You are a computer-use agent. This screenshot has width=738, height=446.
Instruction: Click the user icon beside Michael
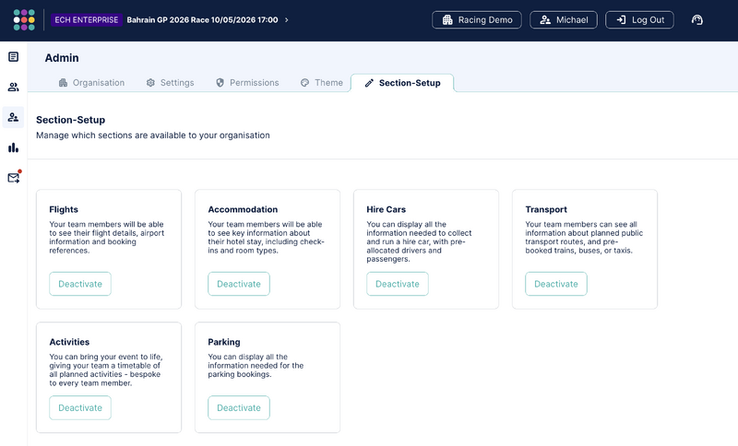coord(545,19)
